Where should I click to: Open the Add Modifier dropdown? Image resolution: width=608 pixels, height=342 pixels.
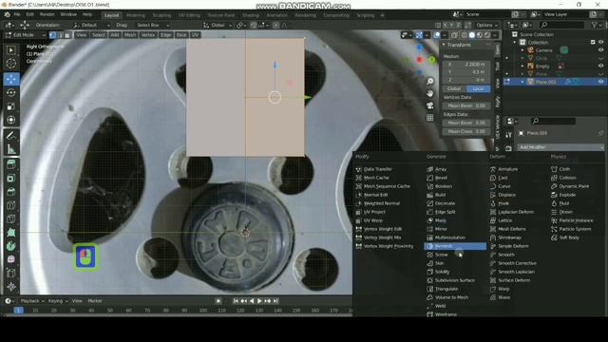pos(560,147)
